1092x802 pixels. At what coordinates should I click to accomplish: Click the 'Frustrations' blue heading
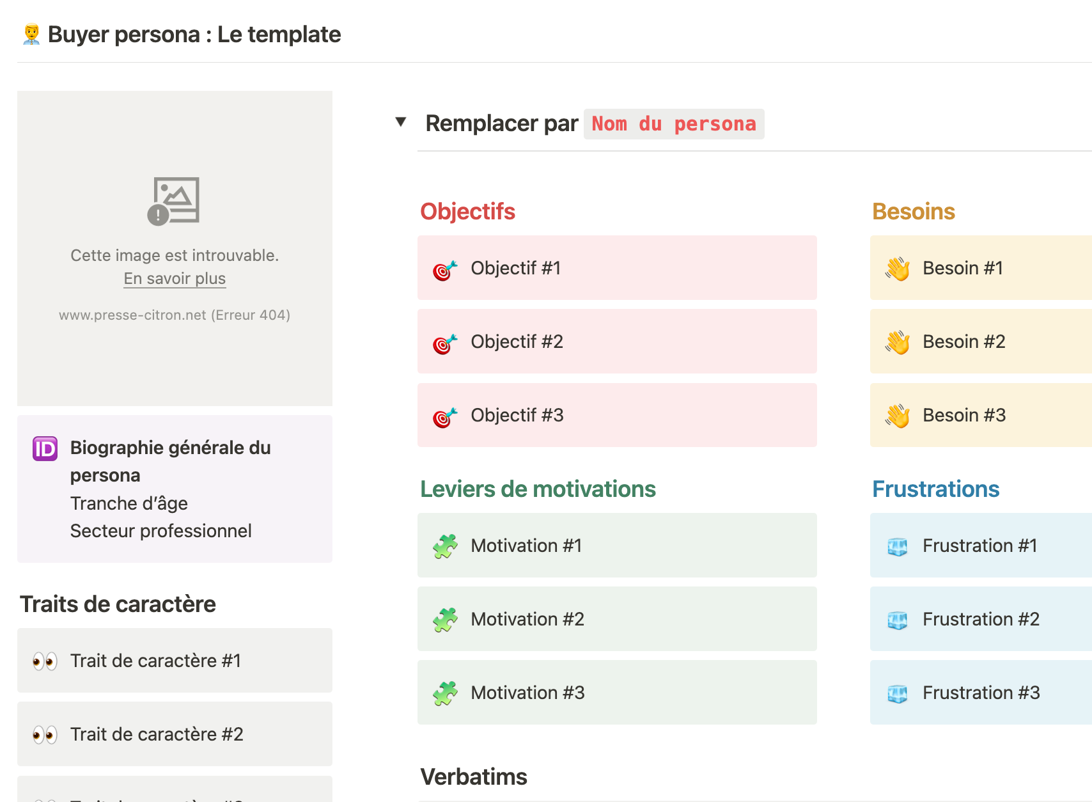[x=935, y=489]
